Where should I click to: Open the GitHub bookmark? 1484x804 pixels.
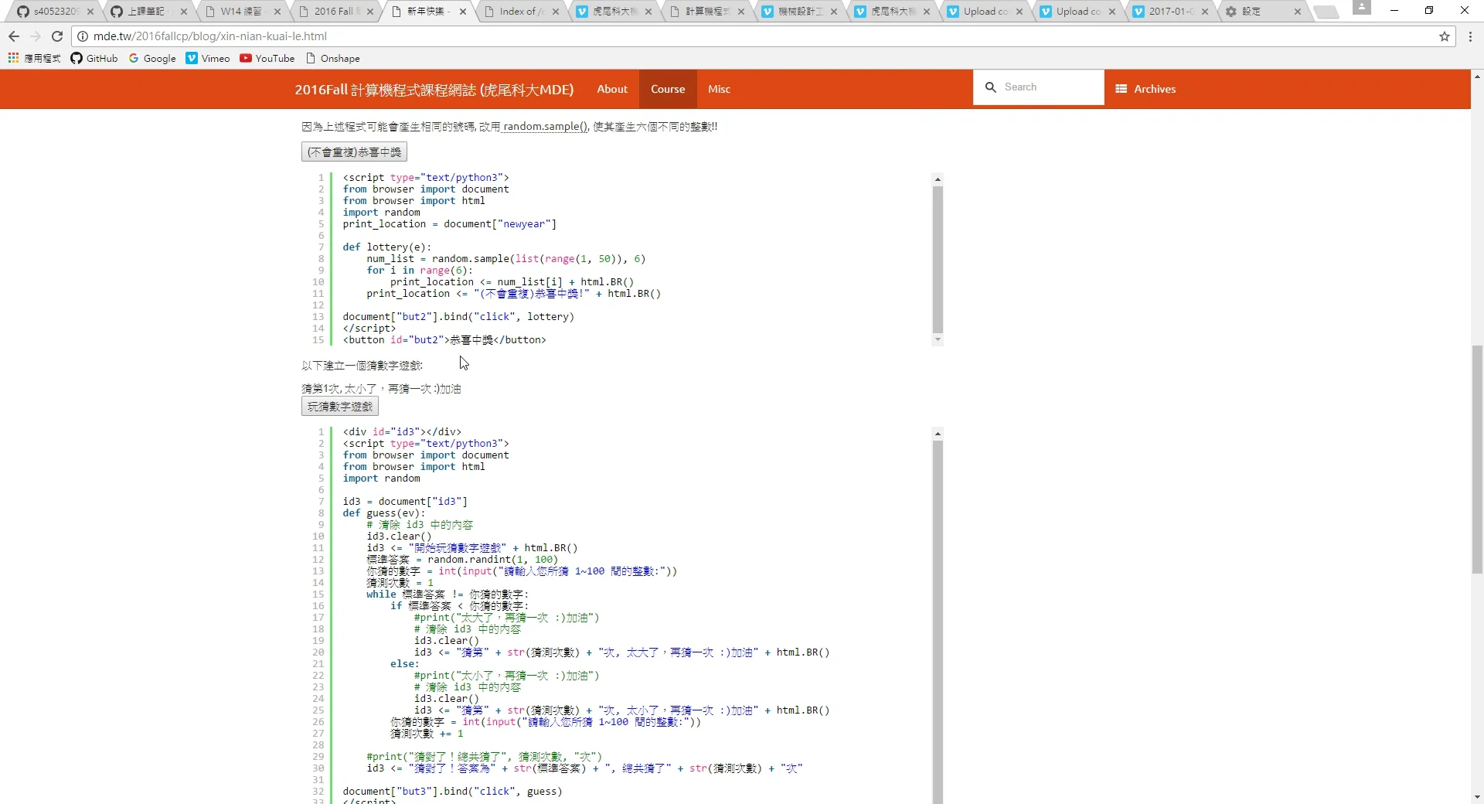94,58
